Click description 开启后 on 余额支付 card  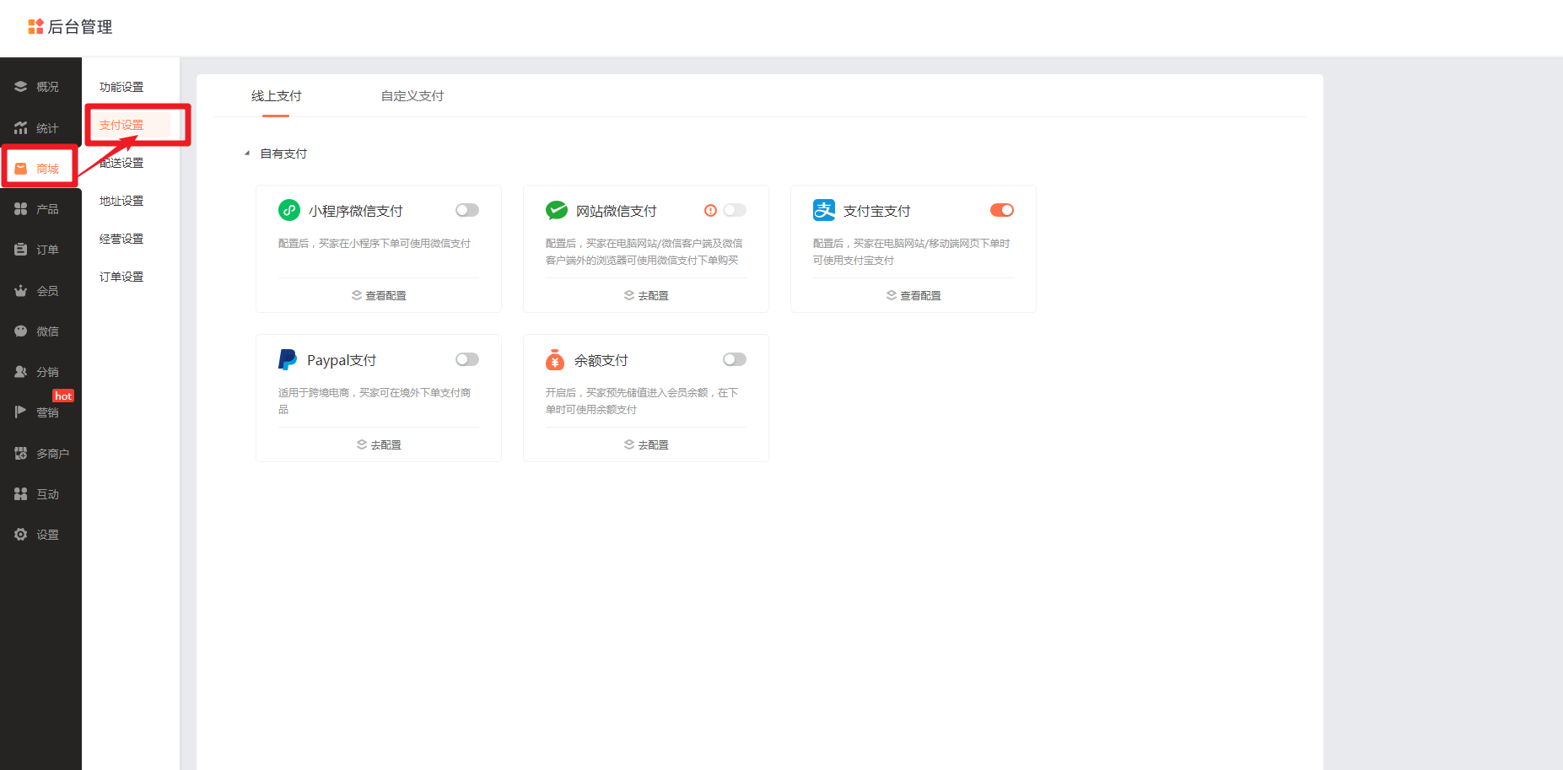[642, 401]
